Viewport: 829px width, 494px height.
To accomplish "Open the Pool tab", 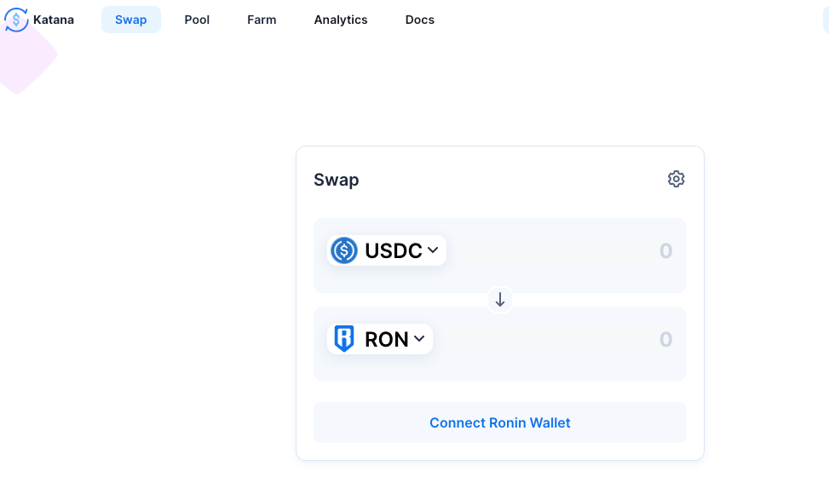I will tap(197, 20).
